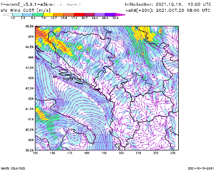
Task: Click the legend value 17.1
Action: click(x=74, y=18)
